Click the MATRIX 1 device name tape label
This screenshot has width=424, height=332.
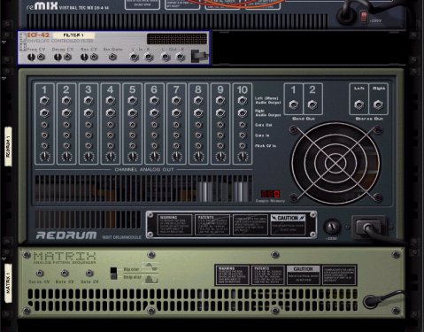8,283
